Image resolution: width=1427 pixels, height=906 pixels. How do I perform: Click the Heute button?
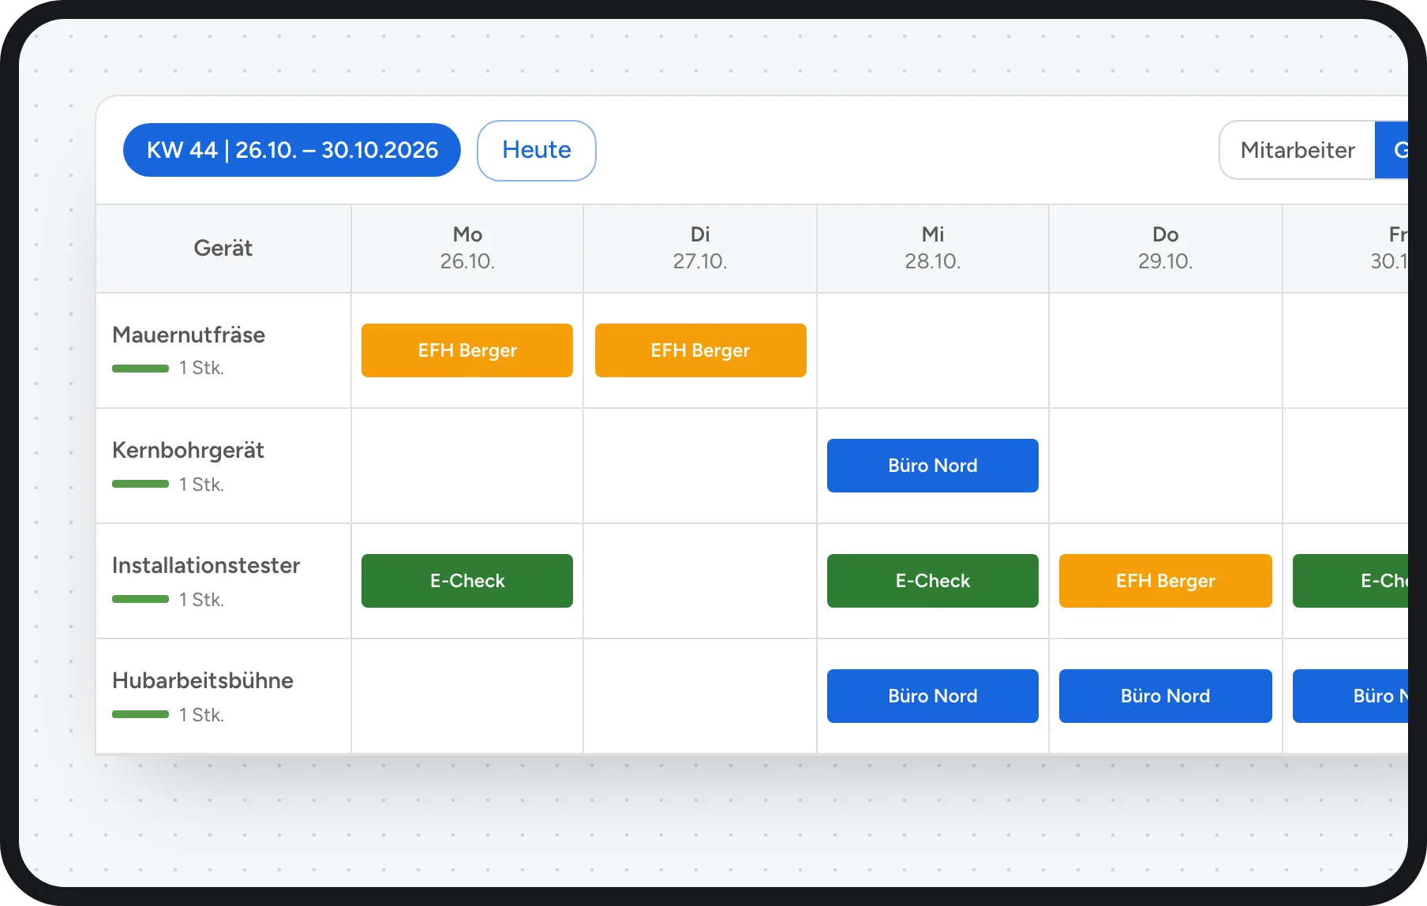point(537,150)
